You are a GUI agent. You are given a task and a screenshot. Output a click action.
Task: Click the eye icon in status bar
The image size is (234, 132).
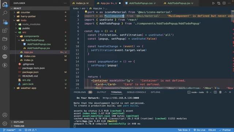pyautogui.click(x=20, y=130)
